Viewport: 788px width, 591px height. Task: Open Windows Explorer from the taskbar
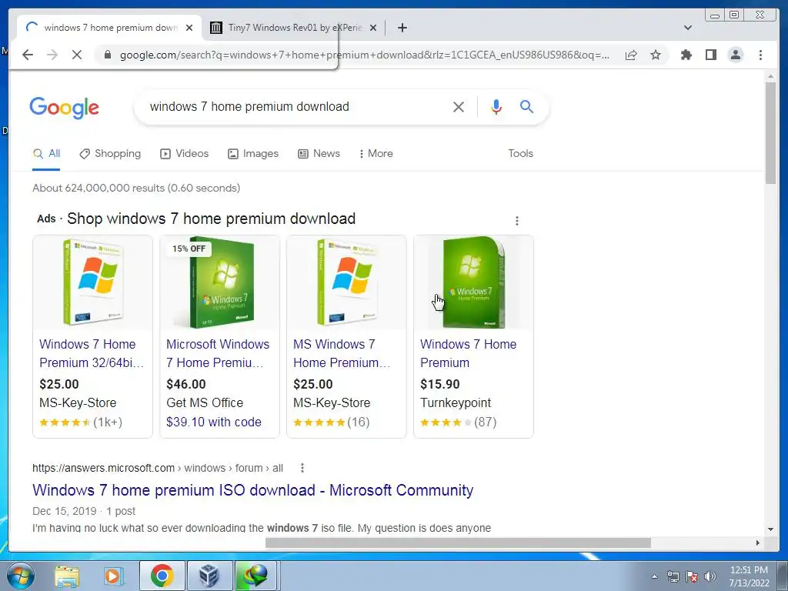point(67,576)
